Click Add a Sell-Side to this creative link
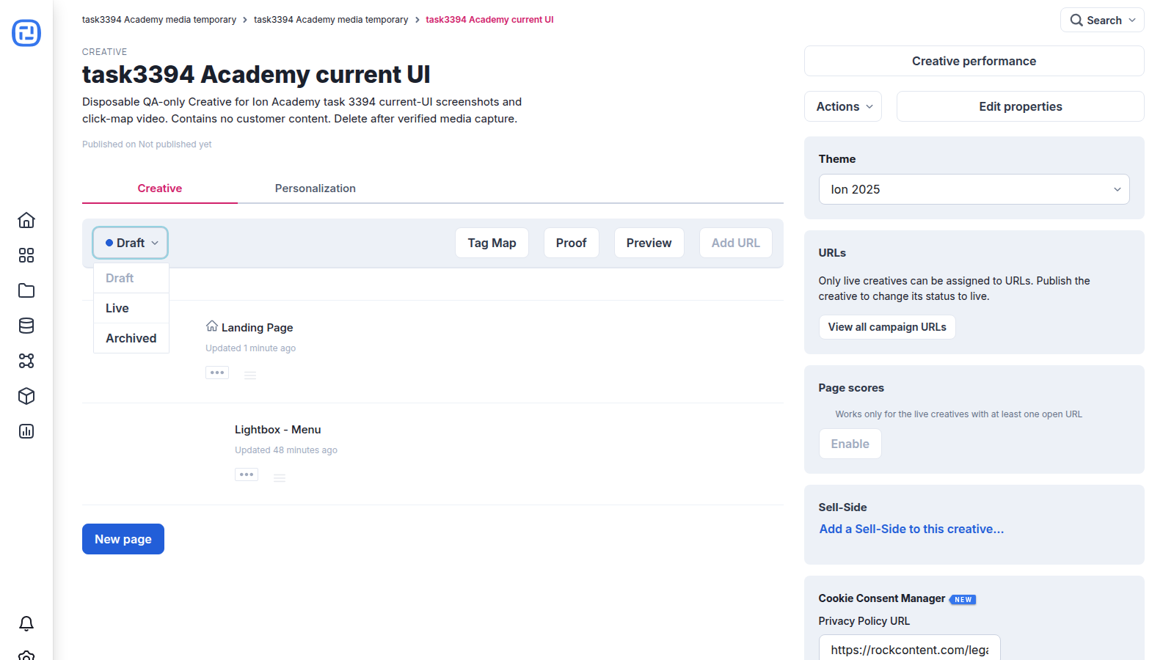This screenshot has width=1174, height=660. coord(911,529)
